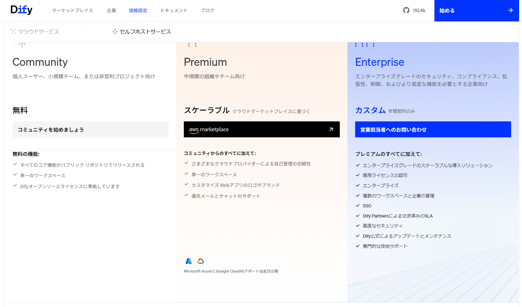Open the 企業 menu item
This screenshot has height=307, width=522.
pyautogui.click(x=112, y=11)
